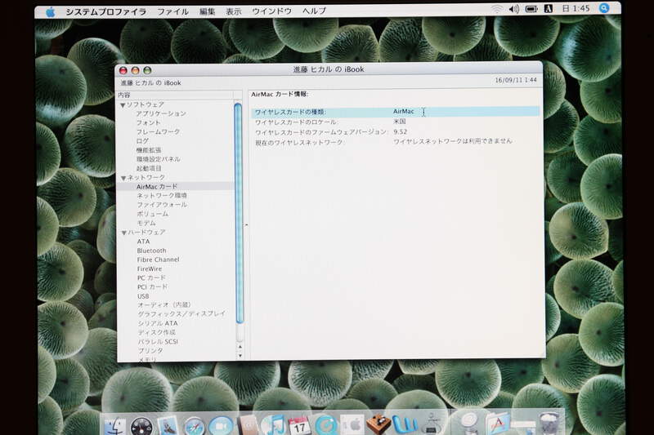
Task: Collapse the ネットワーク section
Action: tap(123, 178)
